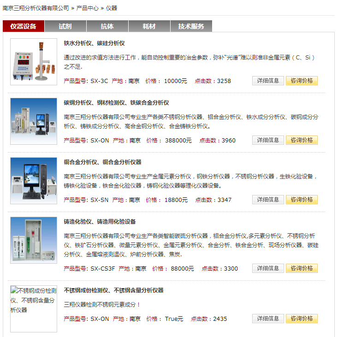Viewport: 338px width, 337px height.
Task: Click 咨询价格 for the SX-SN product
Action: pos(302,200)
